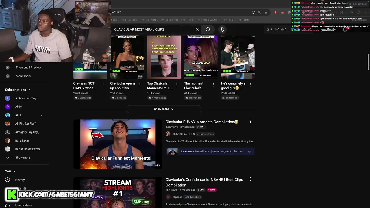
Task: Expand Subscriptions section chevron
Action: click(29, 90)
